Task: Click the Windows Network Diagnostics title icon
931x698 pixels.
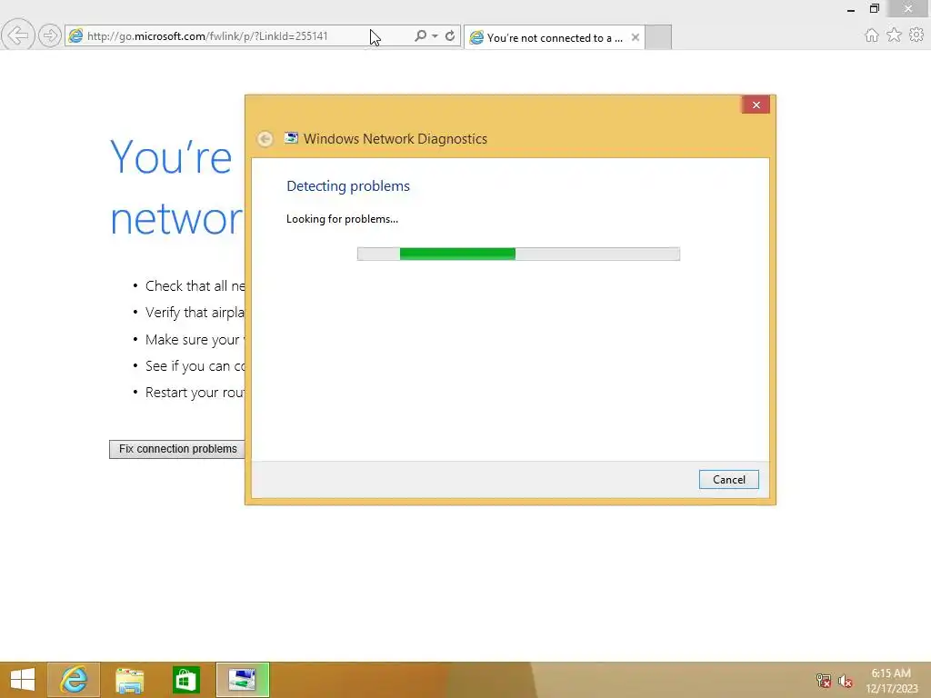Action: point(291,138)
